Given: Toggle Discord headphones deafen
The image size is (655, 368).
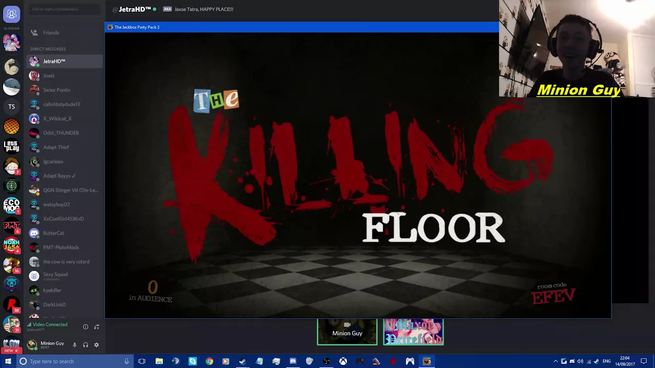Looking at the screenshot, I should pyautogui.click(x=85, y=345).
